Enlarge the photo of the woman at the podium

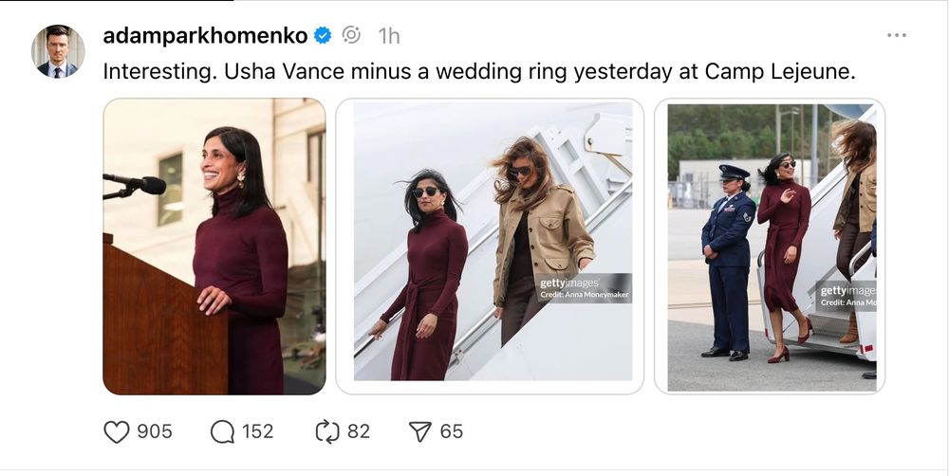click(x=214, y=246)
